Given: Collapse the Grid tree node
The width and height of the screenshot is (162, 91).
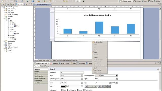Looking at the screenshot, I should coord(6,20).
